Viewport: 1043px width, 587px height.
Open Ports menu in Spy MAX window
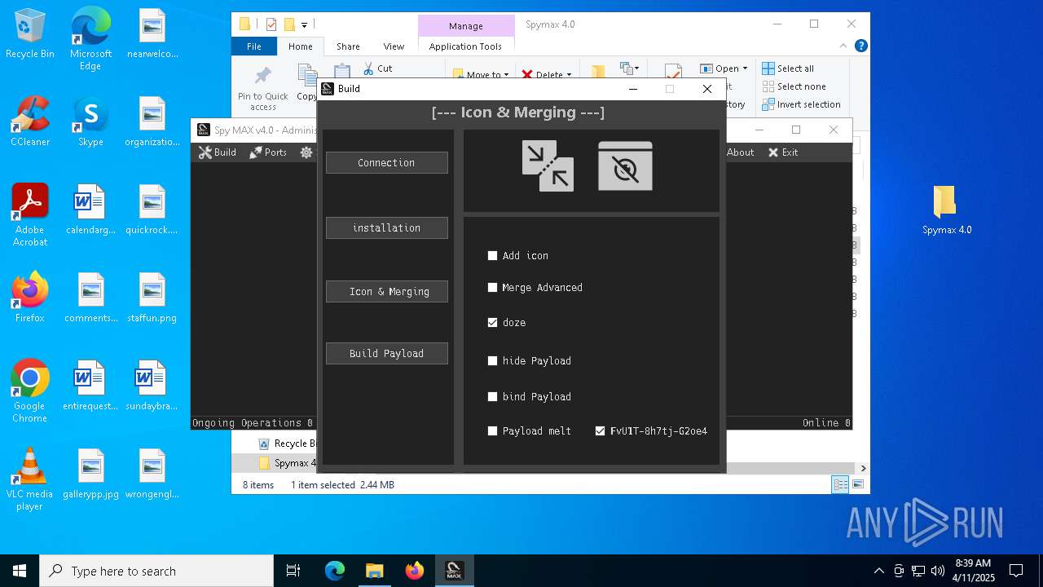point(268,152)
